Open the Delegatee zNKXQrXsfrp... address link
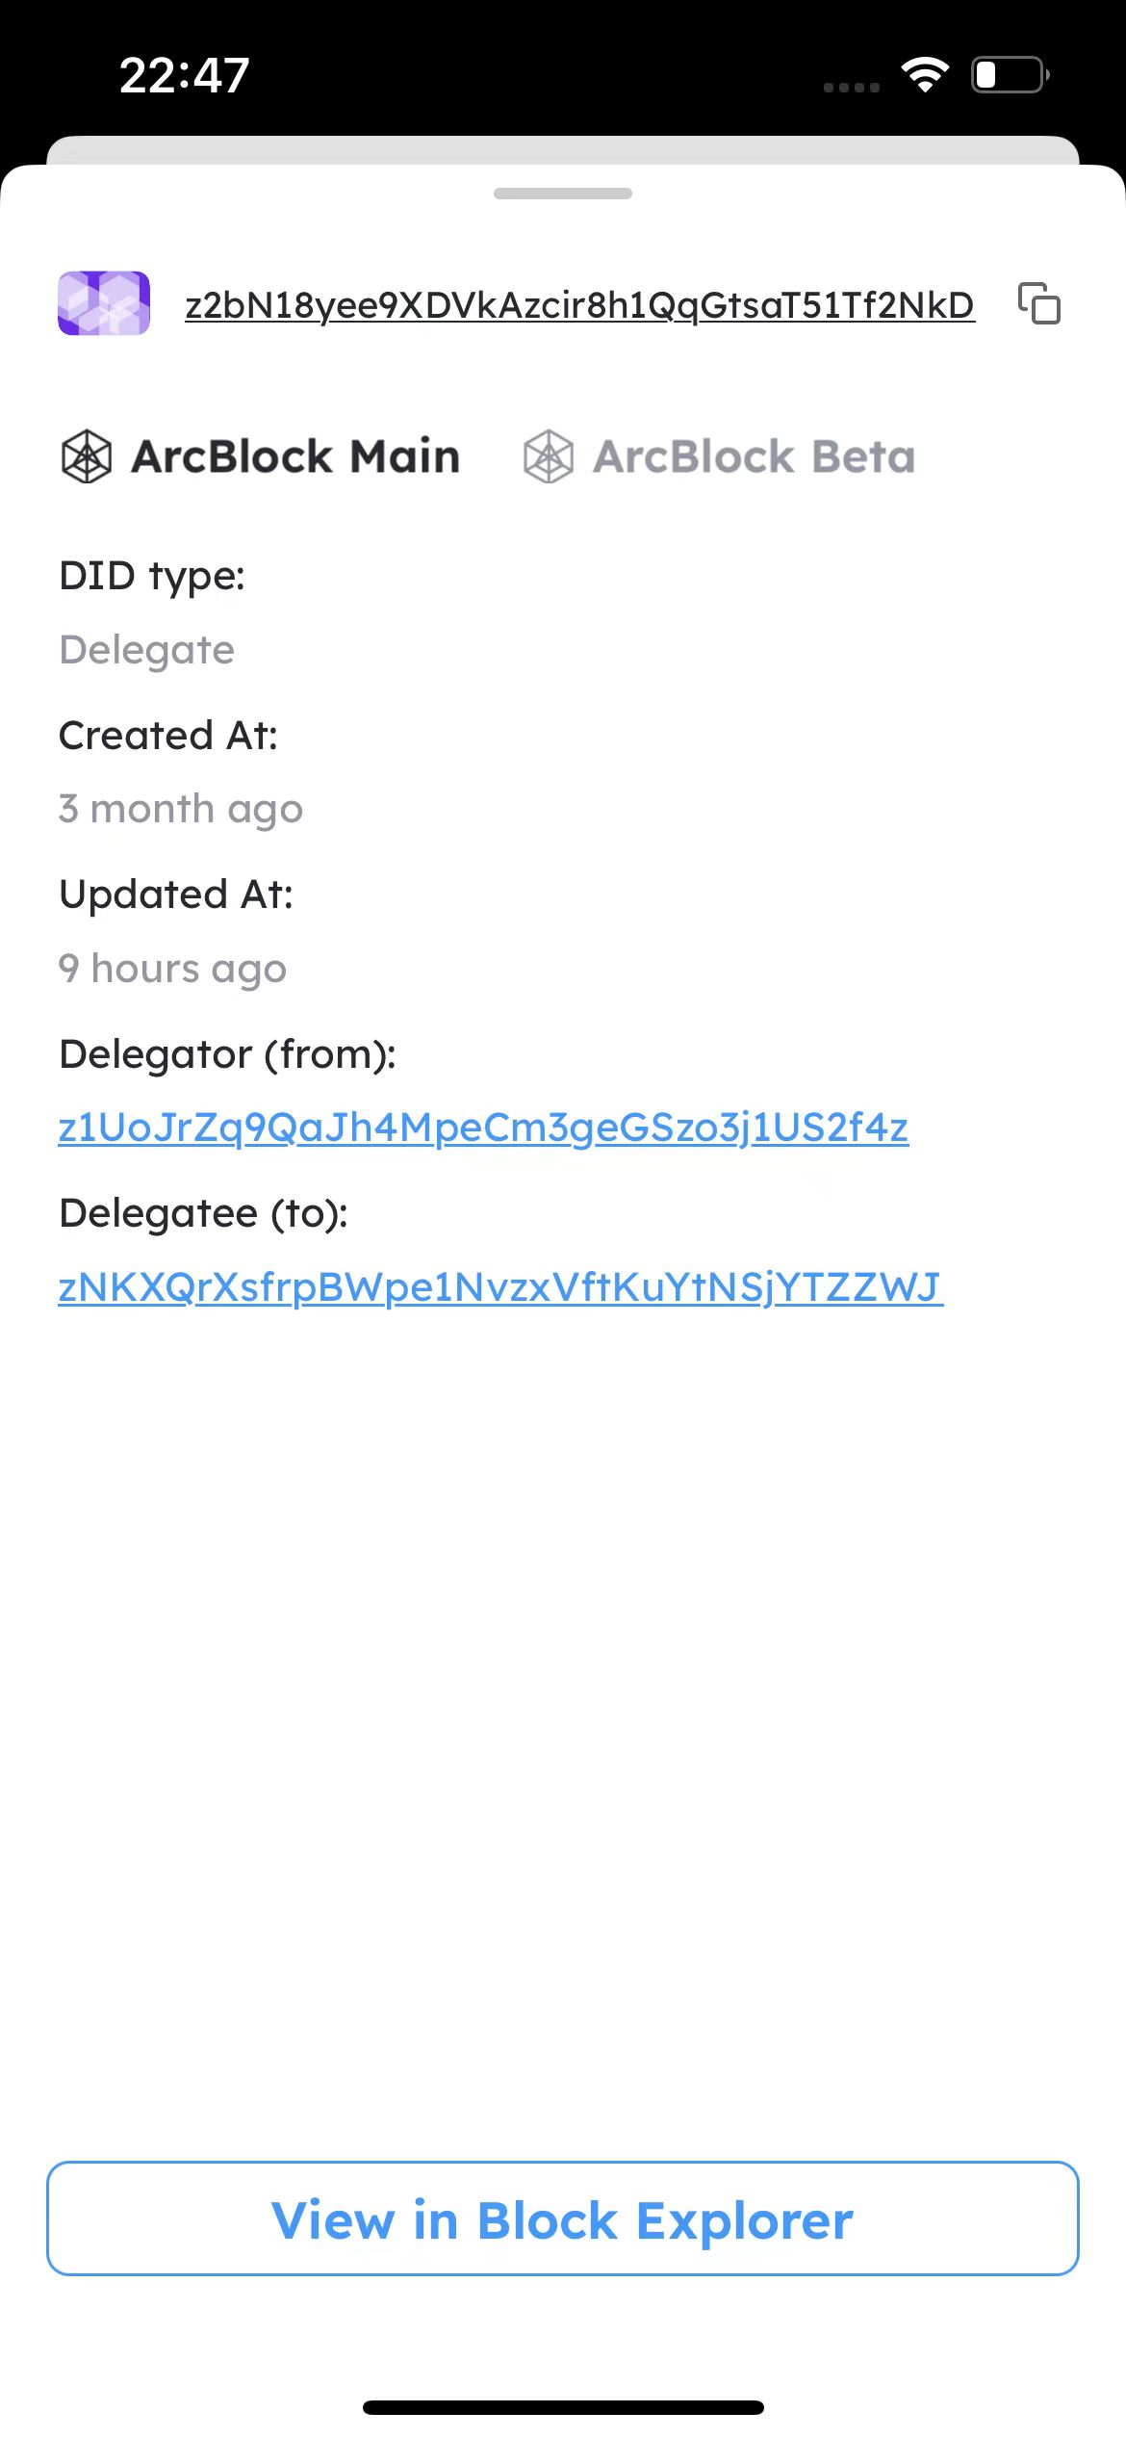The height and width of the screenshot is (2438, 1126). tap(500, 1287)
